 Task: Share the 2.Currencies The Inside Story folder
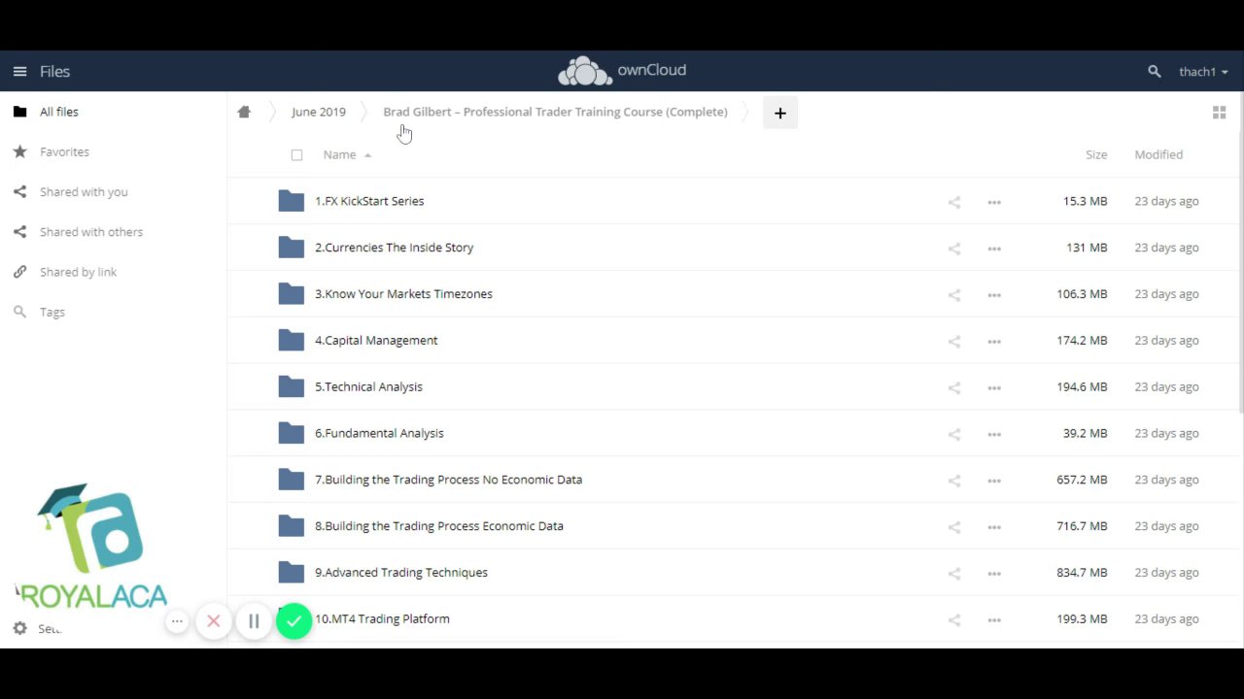click(x=954, y=249)
